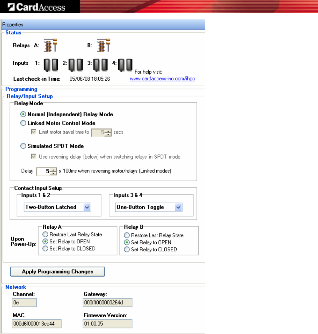
Task: Click Apply Programming Changes button
Action: pos(57,272)
